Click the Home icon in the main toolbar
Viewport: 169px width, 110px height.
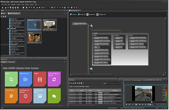[x=3, y=8]
